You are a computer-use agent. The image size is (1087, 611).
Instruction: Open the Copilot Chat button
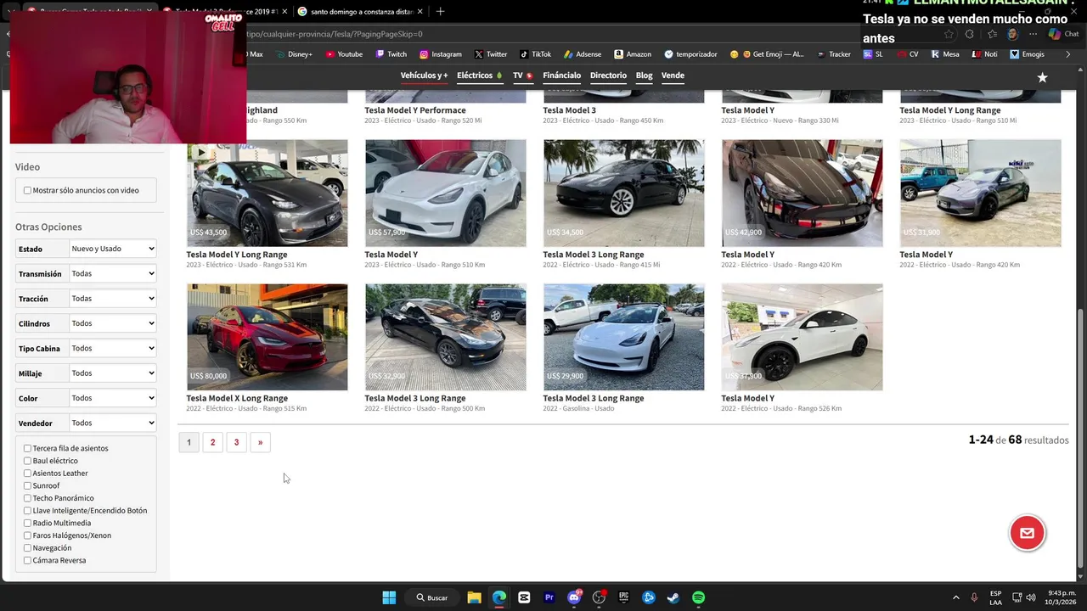1063,34
